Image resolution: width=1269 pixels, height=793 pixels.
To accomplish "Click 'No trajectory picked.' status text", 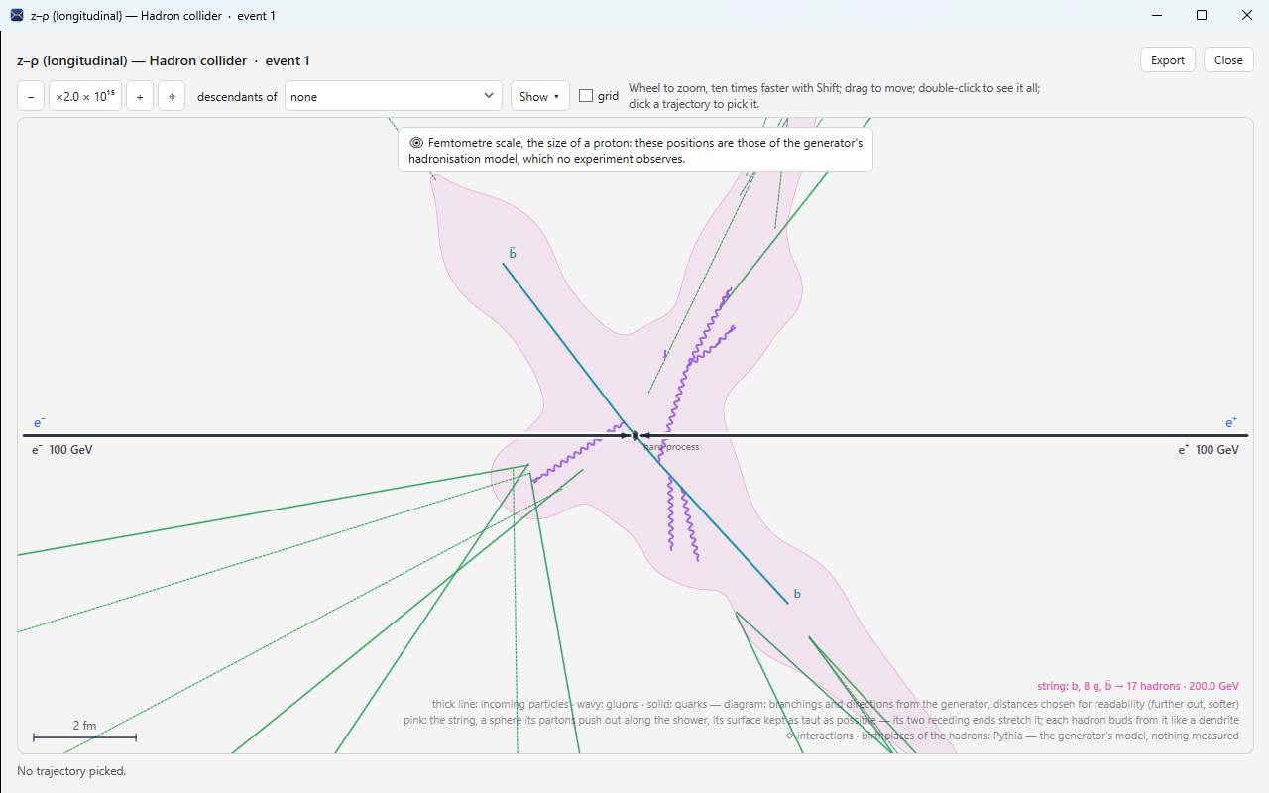I will click(71, 770).
